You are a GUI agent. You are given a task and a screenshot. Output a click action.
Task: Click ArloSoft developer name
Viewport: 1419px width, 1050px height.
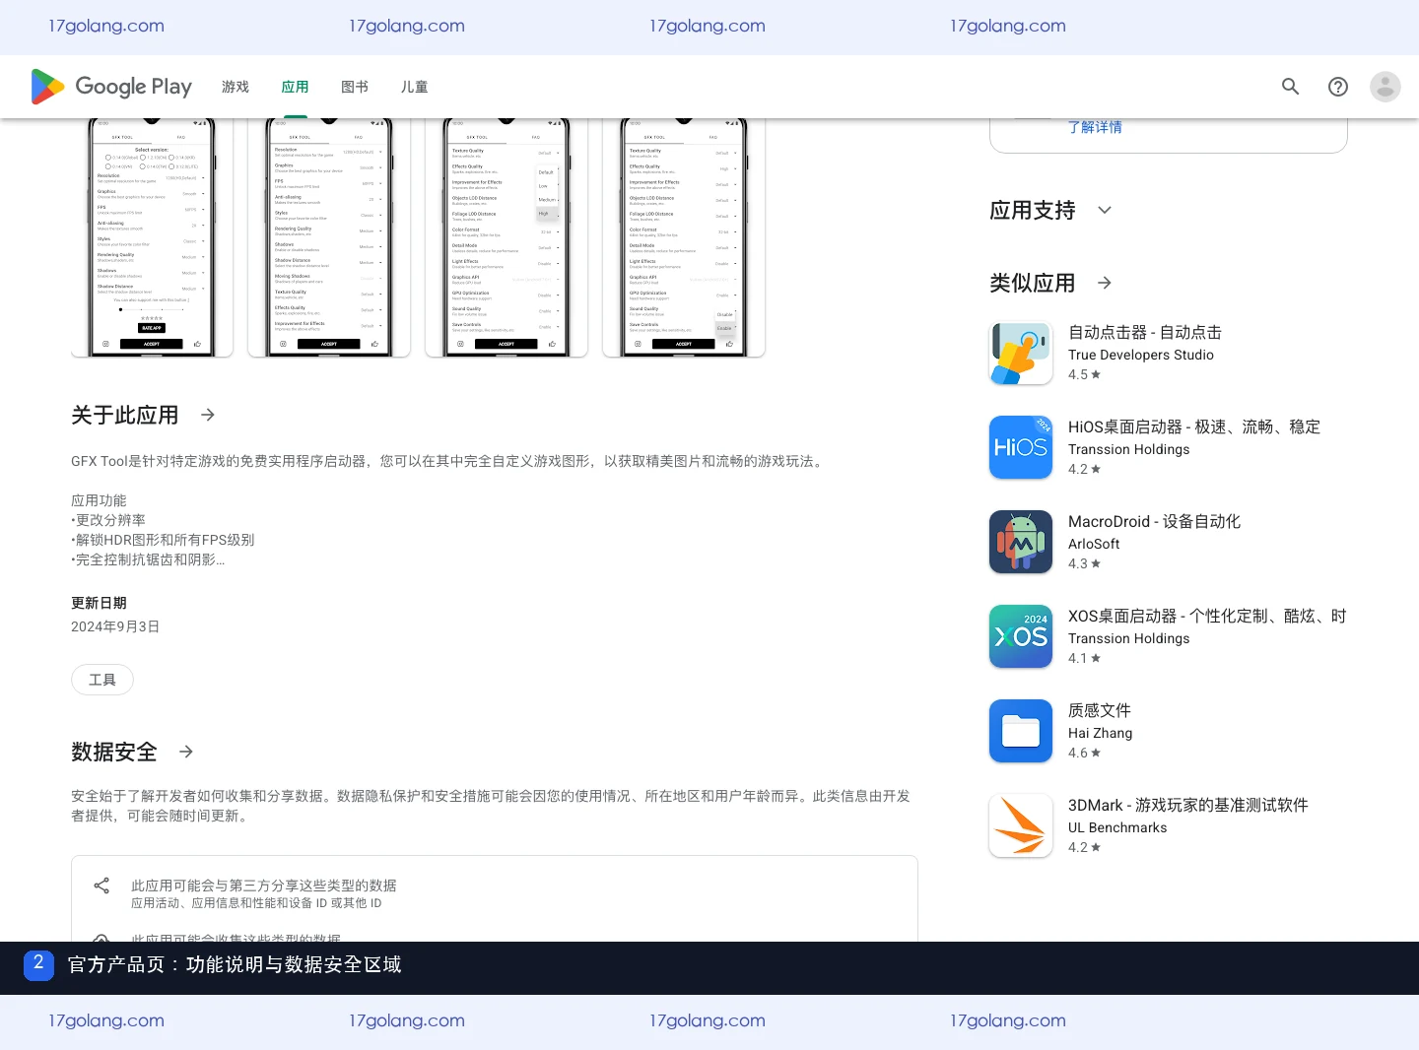point(1094,544)
